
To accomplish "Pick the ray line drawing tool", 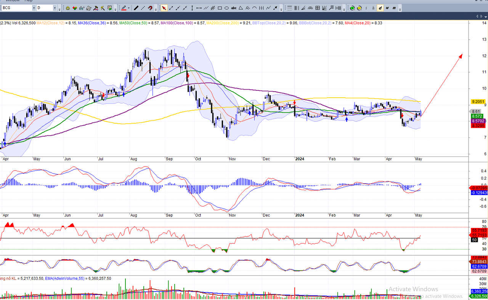I will 178,8.
